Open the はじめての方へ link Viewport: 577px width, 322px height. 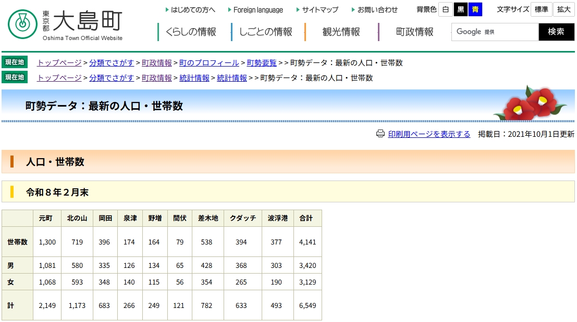[x=193, y=10]
